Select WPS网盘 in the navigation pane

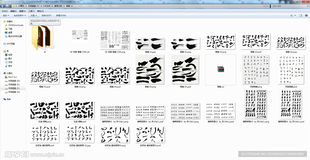click(x=10, y=44)
